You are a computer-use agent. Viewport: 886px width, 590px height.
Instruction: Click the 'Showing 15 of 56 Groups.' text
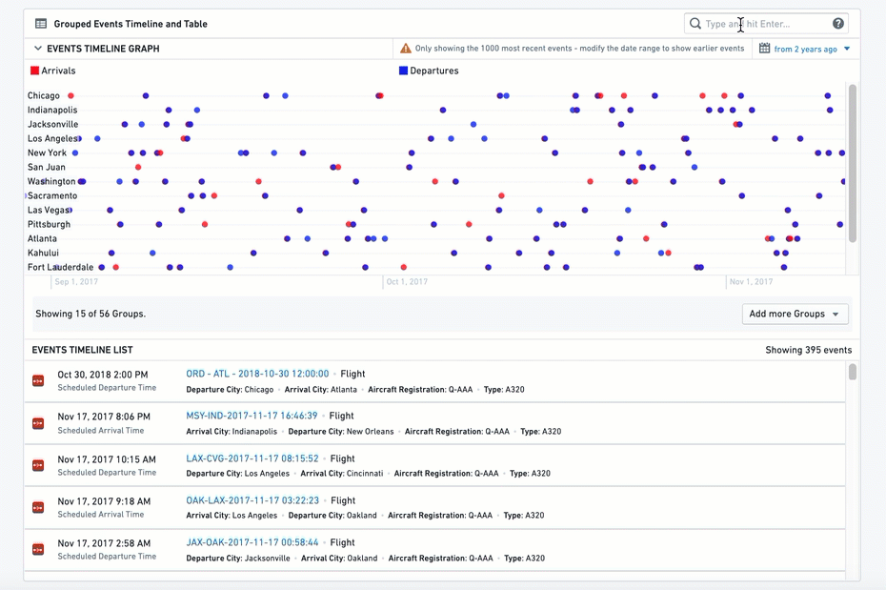point(91,314)
